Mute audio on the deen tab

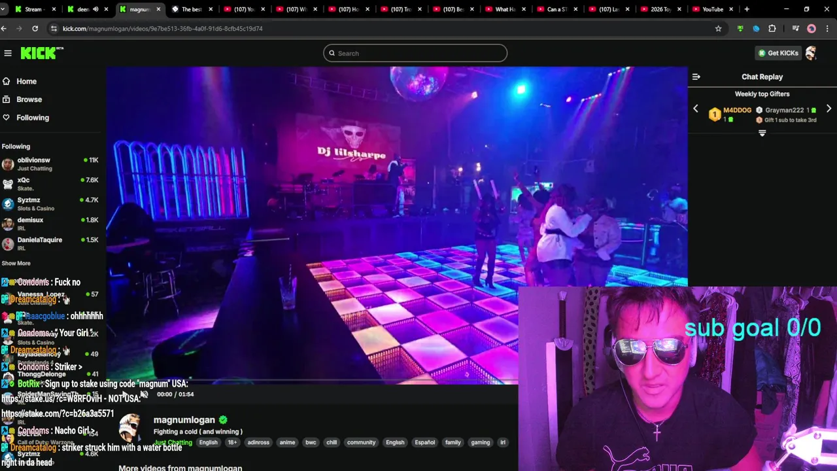pyautogui.click(x=96, y=9)
